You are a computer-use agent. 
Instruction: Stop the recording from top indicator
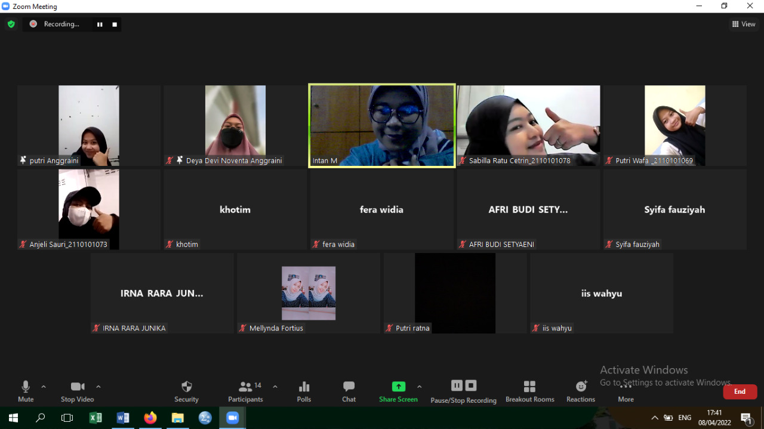tap(115, 24)
